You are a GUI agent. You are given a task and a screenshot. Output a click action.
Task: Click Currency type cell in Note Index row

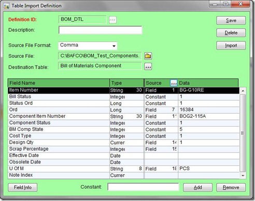[126, 175]
